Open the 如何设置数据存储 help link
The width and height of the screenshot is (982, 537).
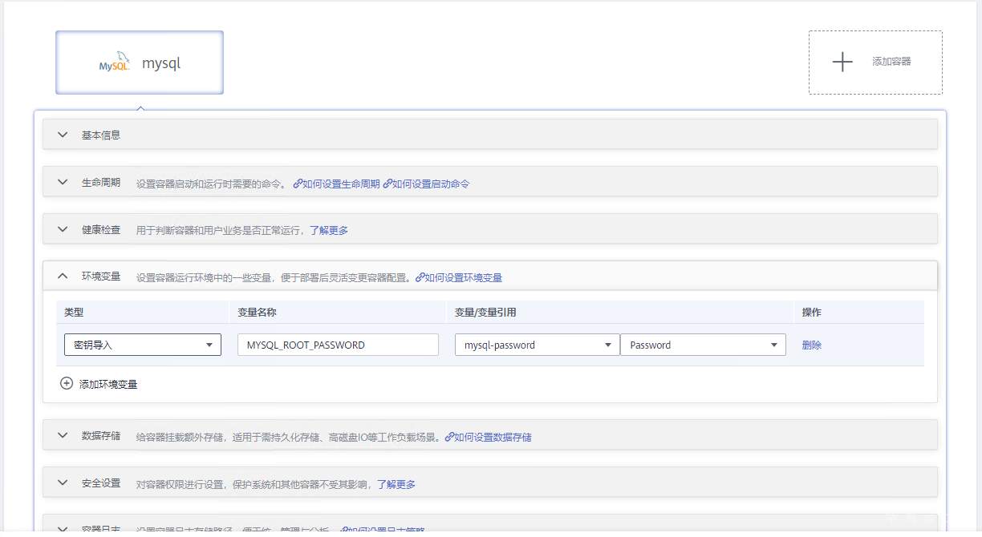488,438
